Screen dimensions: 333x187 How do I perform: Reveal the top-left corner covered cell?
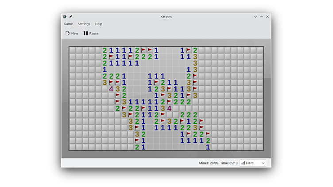tap(73, 50)
